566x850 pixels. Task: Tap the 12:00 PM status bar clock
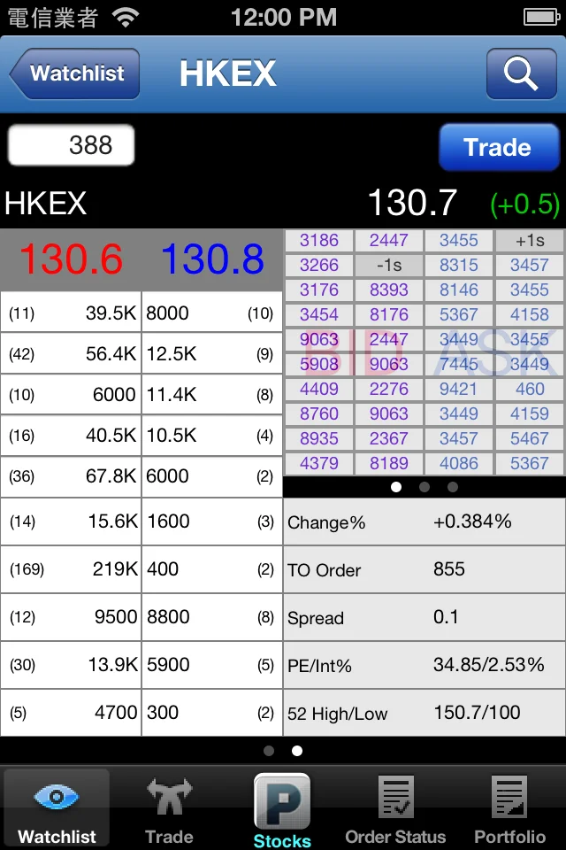(284, 18)
